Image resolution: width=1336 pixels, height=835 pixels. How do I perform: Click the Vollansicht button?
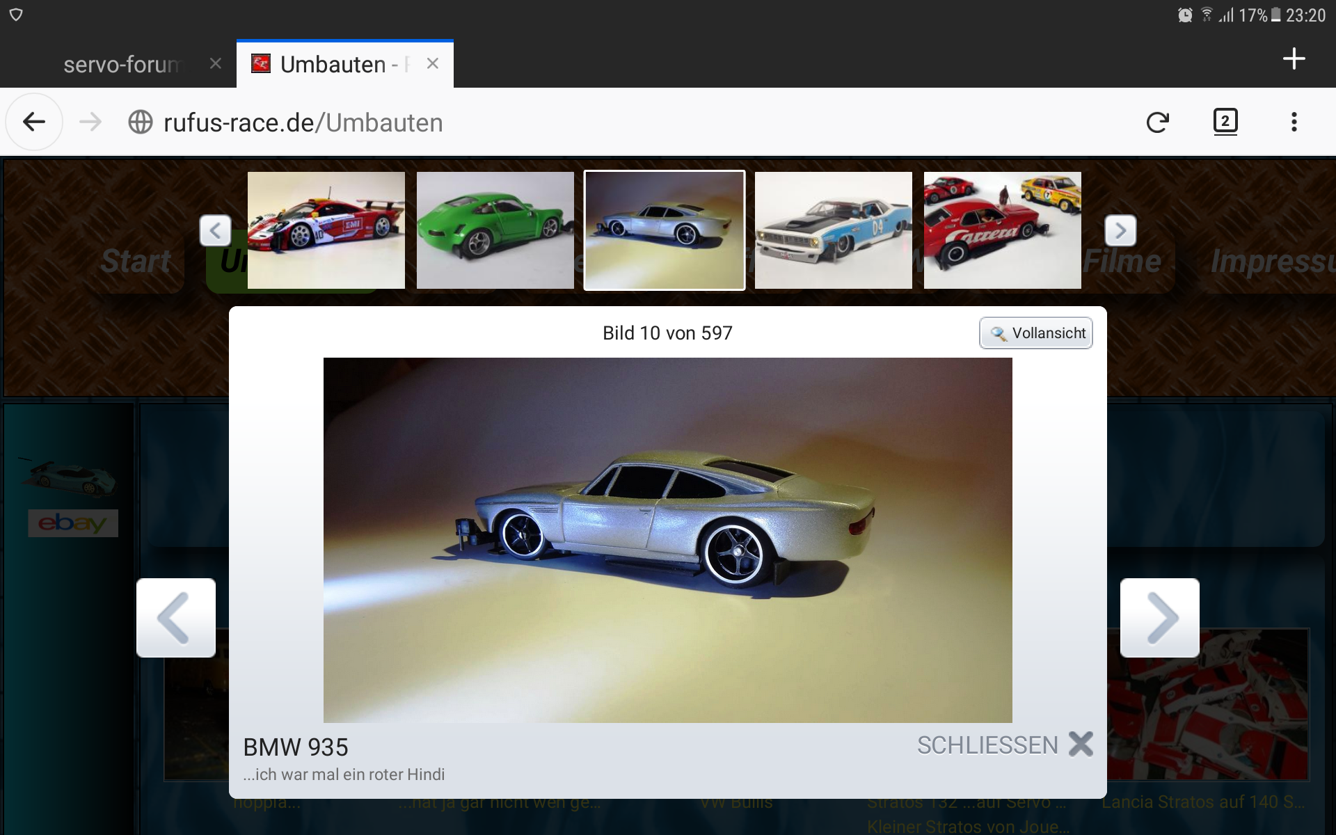point(1035,333)
